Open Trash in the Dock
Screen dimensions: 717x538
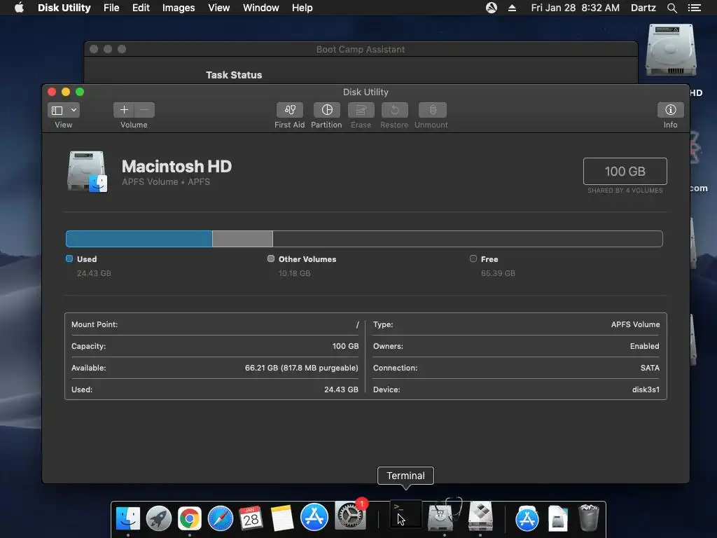tap(588, 518)
